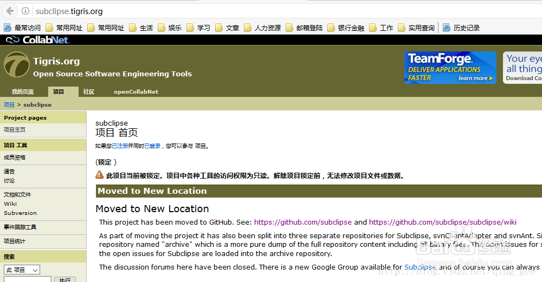
Task: Open the 人力资源 bookmark folder
Action: pyautogui.click(x=262, y=28)
